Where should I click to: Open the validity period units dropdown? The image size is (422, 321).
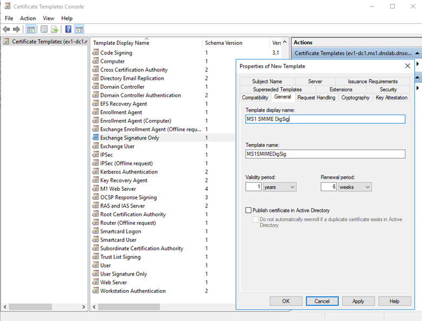(279, 187)
